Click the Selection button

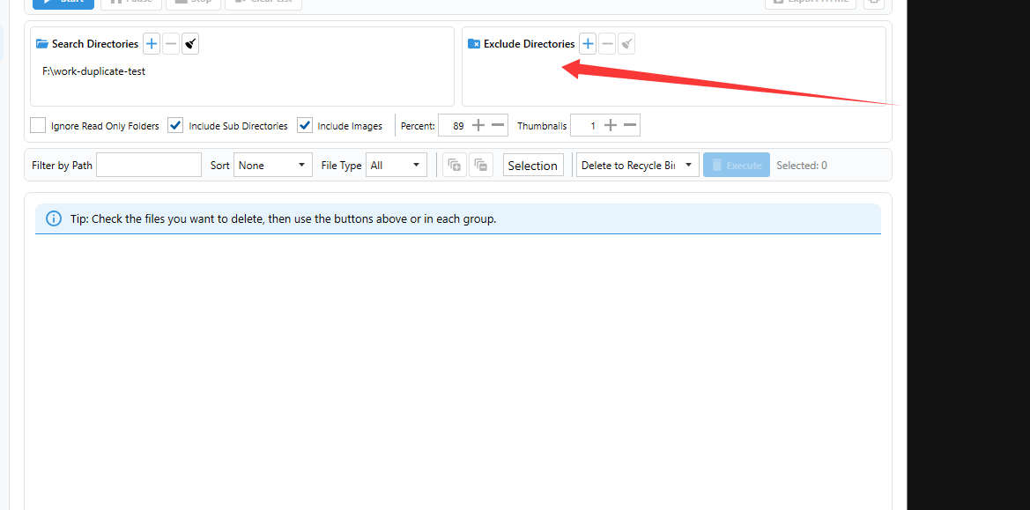tap(533, 166)
